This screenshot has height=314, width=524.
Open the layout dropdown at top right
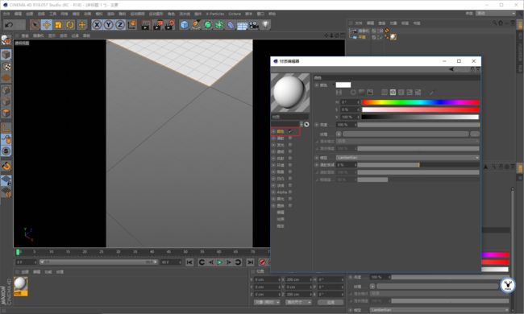[x=496, y=14]
